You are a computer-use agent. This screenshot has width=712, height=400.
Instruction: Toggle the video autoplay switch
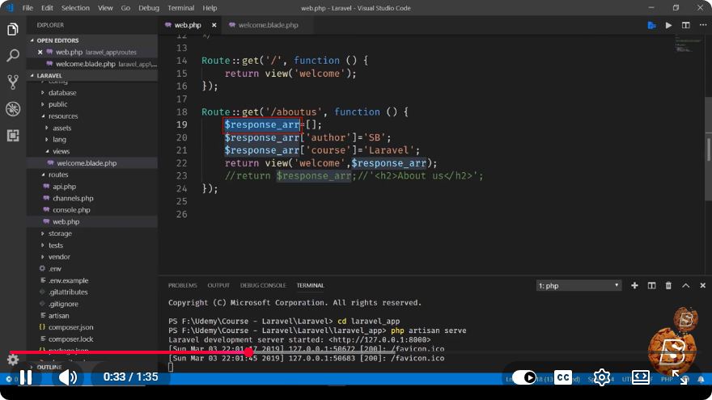(x=524, y=377)
